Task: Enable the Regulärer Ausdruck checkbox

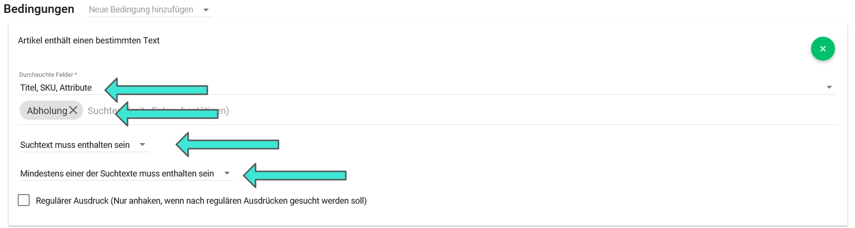Action: coord(23,200)
